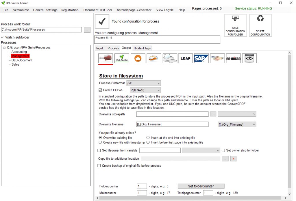Select Insert at the end into existing file
Image resolution: width=296 pixels, height=201 pixels.
[148, 137]
